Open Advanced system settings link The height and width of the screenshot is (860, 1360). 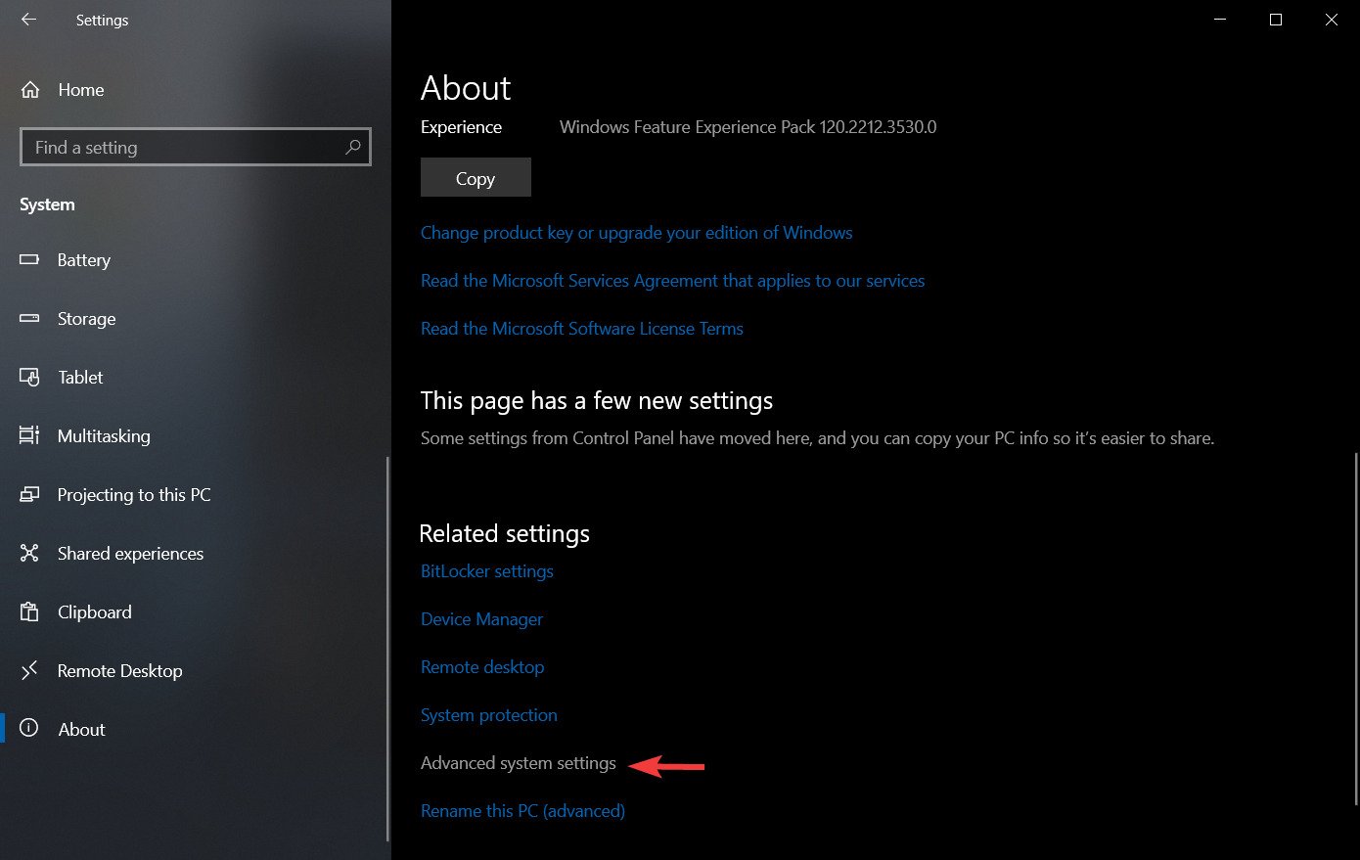[x=519, y=763]
